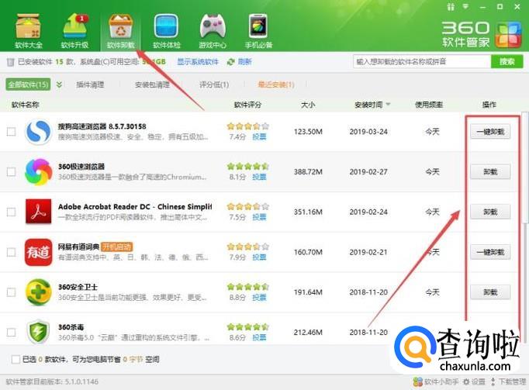Click 一键卸载 for 网易有道词典
Viewport: 529px width, 390px height.
click(490, 252)
